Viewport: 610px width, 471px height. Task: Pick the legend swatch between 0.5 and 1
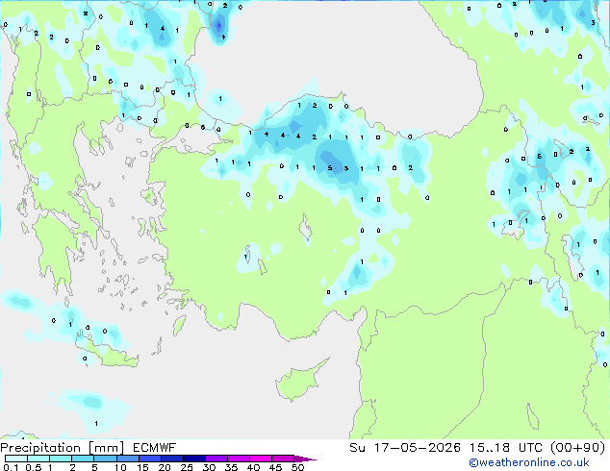point(38,459)
